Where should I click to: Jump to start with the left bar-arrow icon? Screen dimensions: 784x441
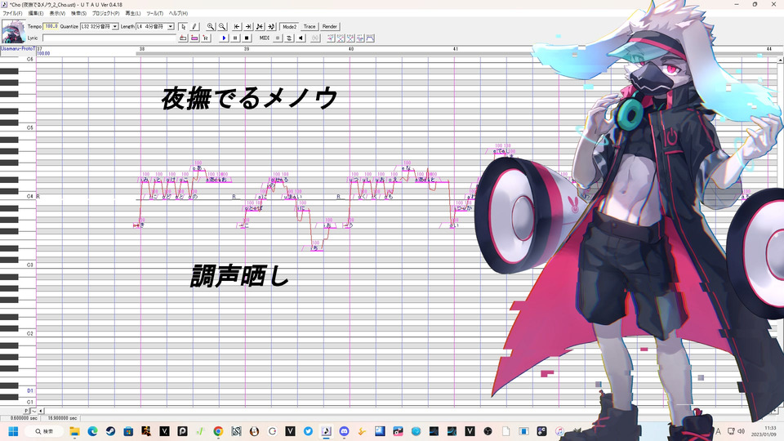coord(237,26)
